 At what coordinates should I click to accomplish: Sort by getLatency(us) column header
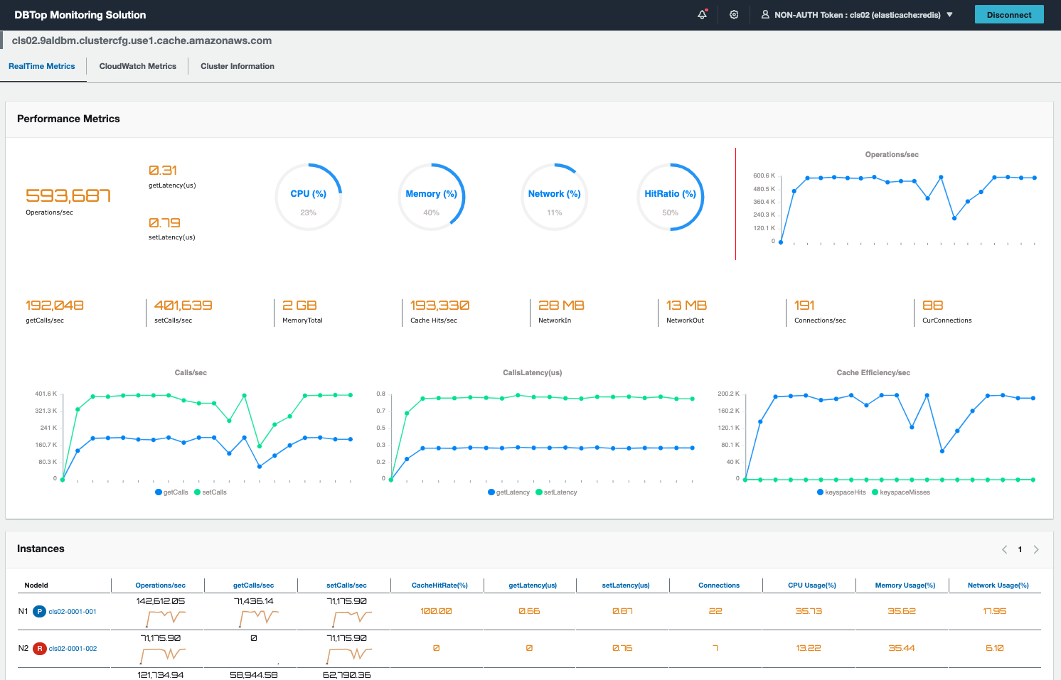click(533, 585)
